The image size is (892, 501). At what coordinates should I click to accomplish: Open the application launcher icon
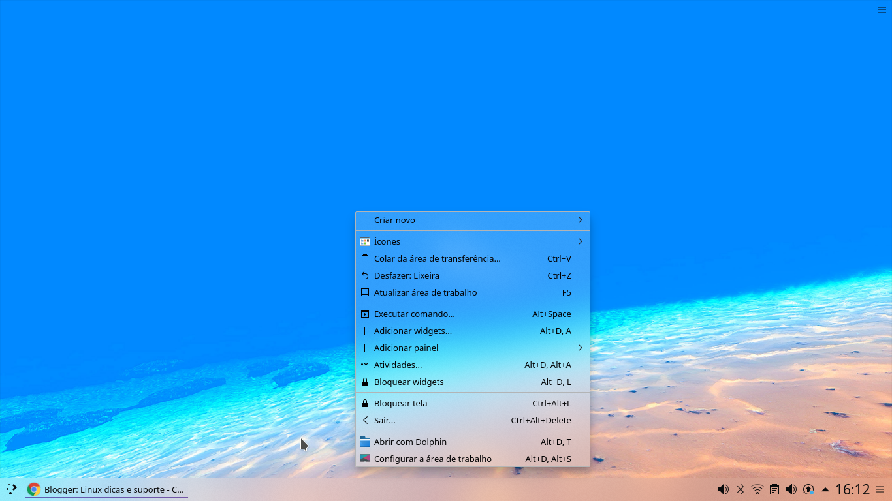(x=10, y=489)
